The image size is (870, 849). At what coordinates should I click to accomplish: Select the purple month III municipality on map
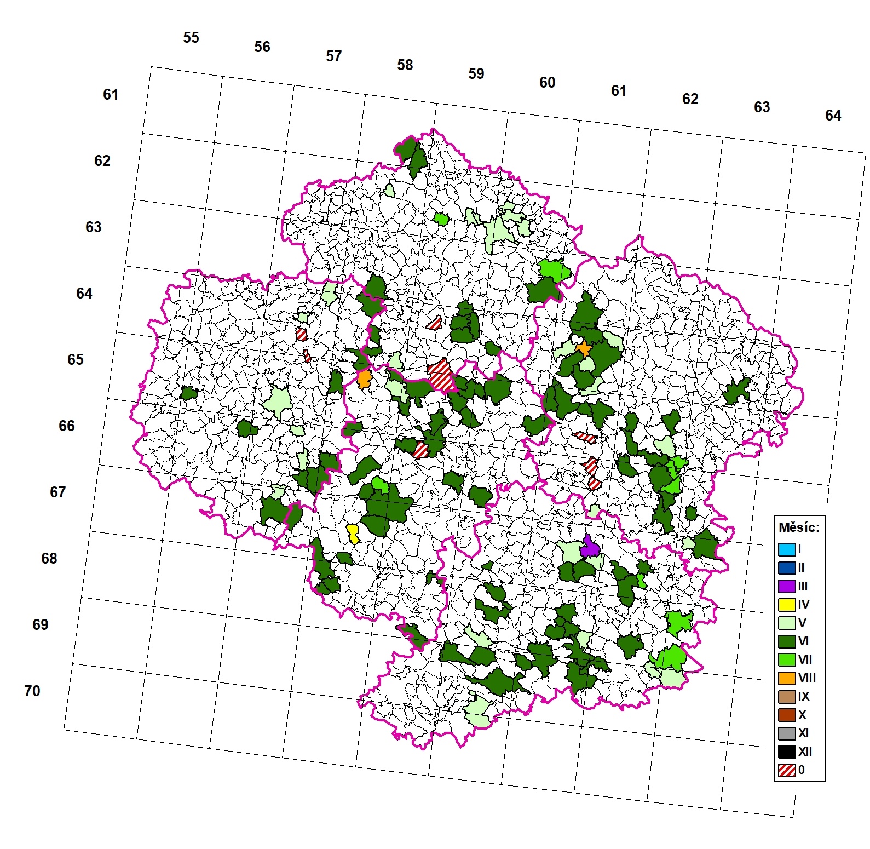coord(590,548)
